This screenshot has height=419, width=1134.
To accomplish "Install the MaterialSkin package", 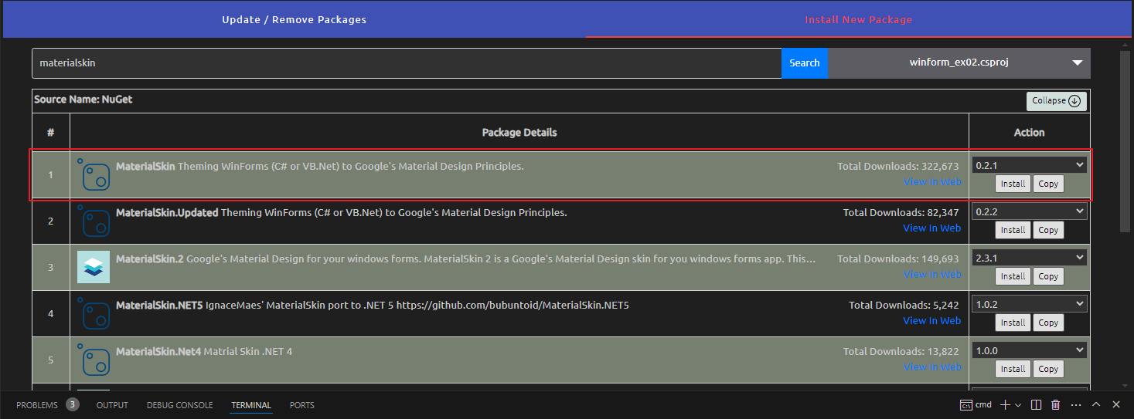I will (x=1013, y=184).
